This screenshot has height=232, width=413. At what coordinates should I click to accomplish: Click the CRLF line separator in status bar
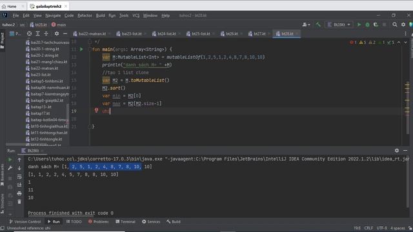click(x=368, y=228)
